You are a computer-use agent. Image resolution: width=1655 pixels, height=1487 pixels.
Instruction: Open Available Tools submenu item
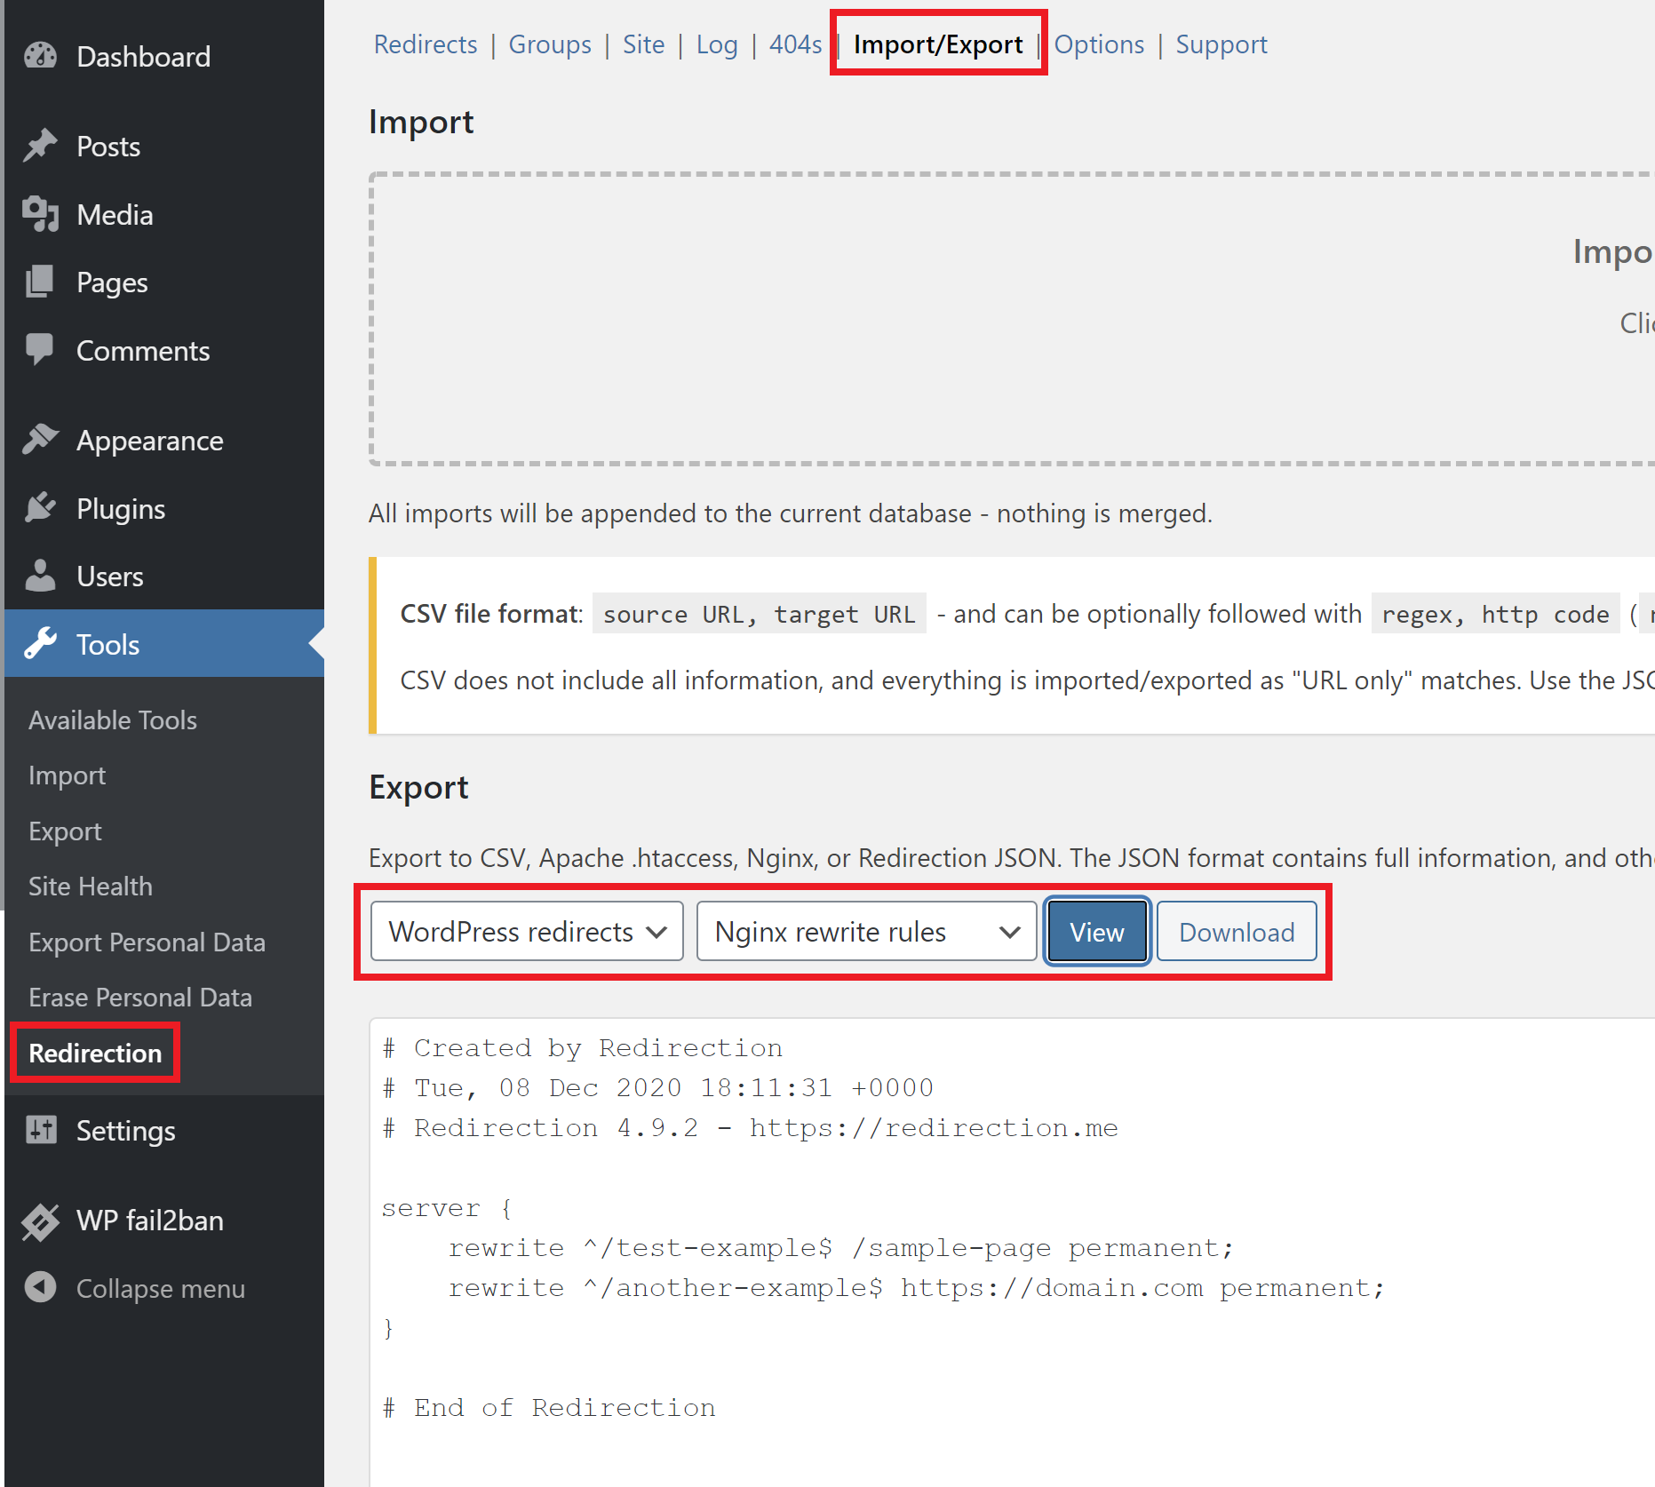(x=113, y=720)
